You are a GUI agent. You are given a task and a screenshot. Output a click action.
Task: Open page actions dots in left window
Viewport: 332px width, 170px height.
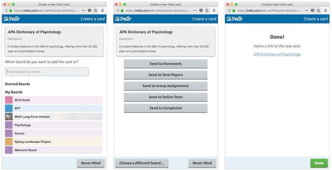[x=84, y=10]
